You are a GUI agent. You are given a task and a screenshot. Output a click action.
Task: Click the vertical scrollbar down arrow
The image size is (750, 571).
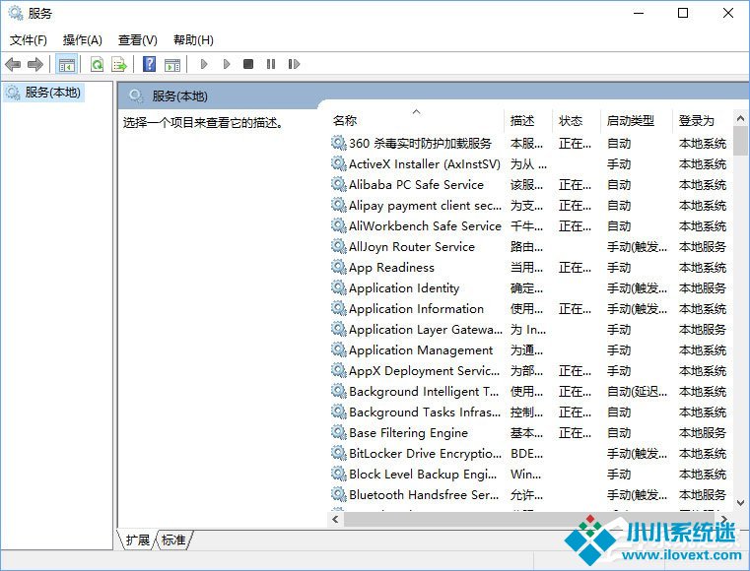[740, 503]
